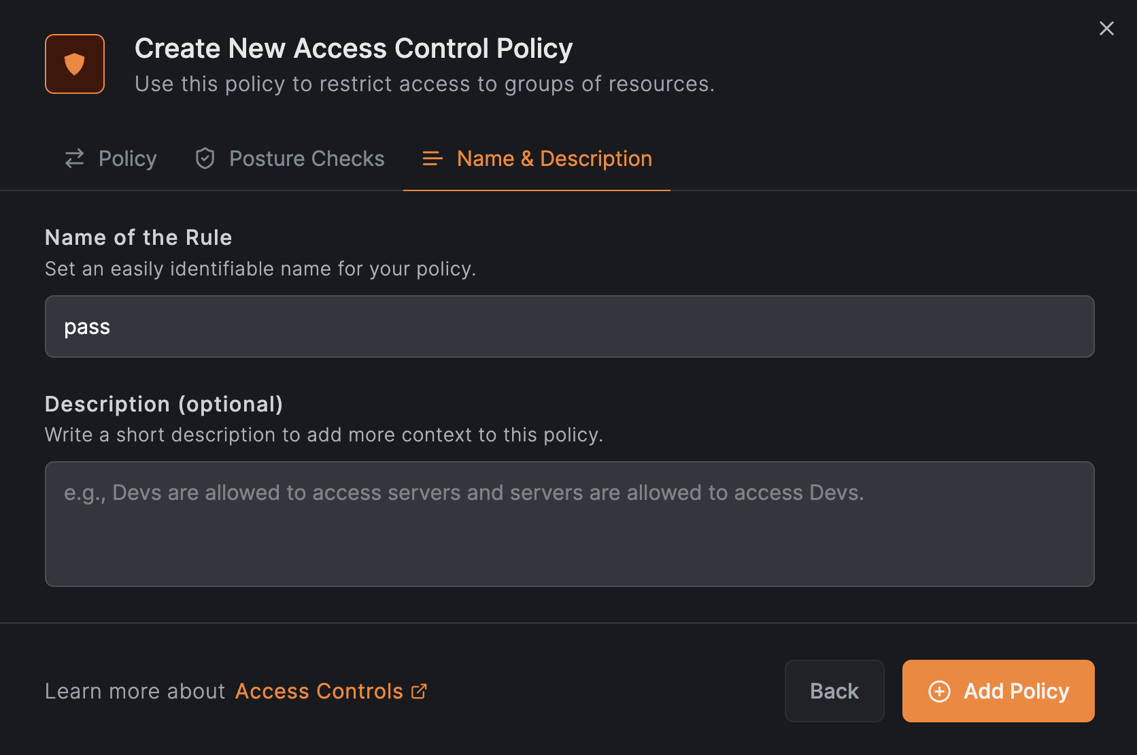
Task: Click the orange shield policy icon
Action: pos(75,64)
